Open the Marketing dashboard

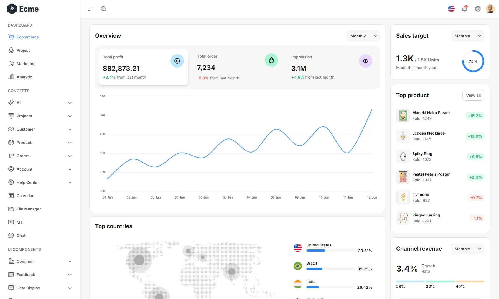click(x=26, y=63)
